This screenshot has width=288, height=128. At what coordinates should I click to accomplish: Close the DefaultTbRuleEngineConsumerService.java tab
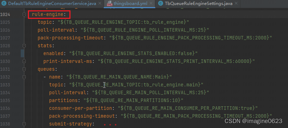click(100, 4)
